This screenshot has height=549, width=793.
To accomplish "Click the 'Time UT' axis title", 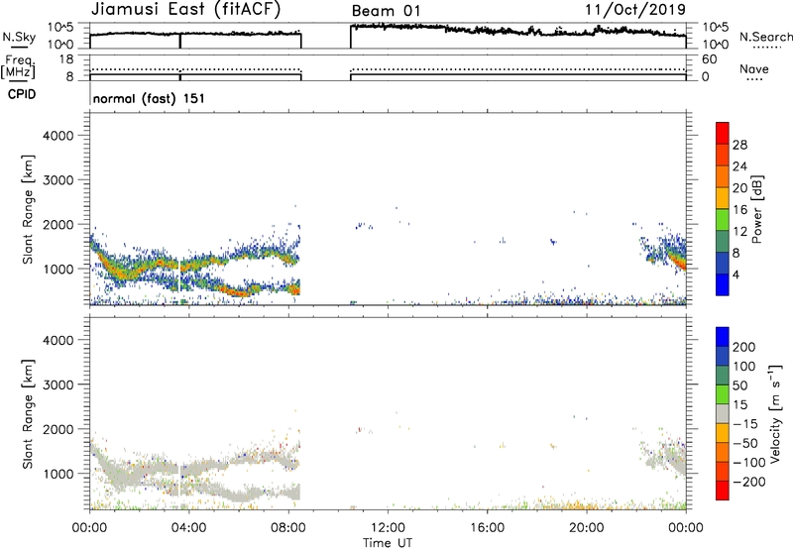I will point(388,543).
